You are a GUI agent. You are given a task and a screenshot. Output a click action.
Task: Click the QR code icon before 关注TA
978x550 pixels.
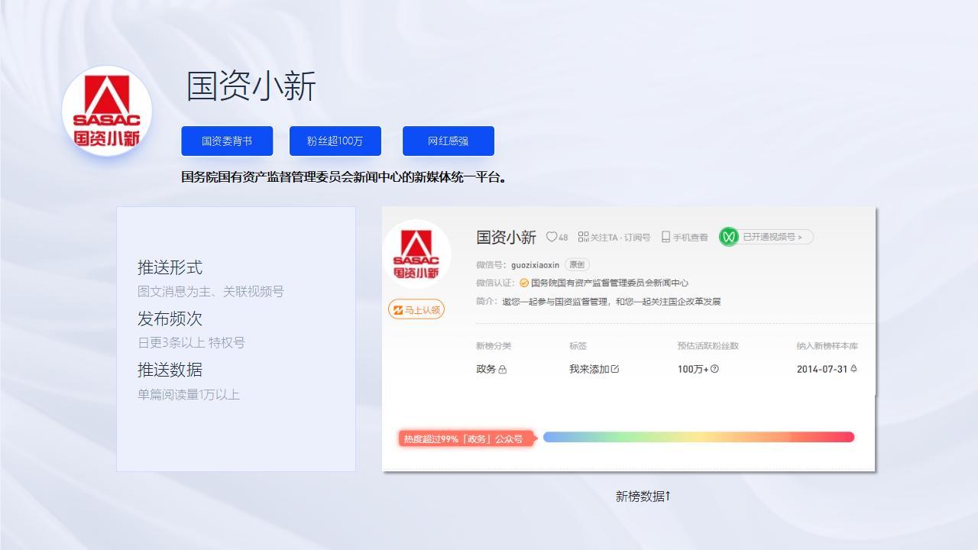(583, 237)
